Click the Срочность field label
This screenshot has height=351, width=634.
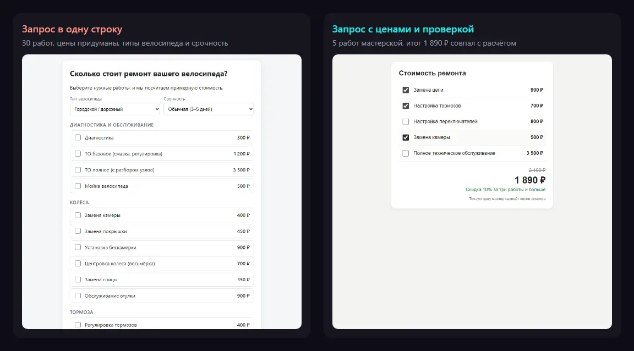point(174,99)
